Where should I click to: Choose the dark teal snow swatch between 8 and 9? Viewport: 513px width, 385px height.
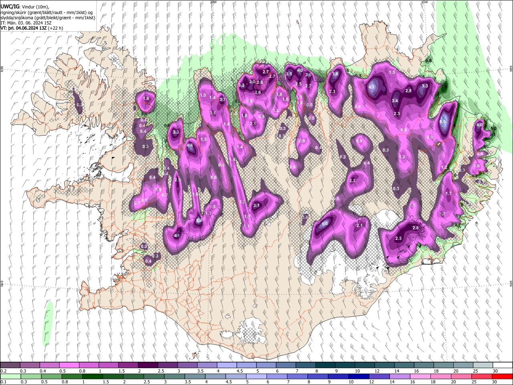pyautogui.click(x=325, y=365)
